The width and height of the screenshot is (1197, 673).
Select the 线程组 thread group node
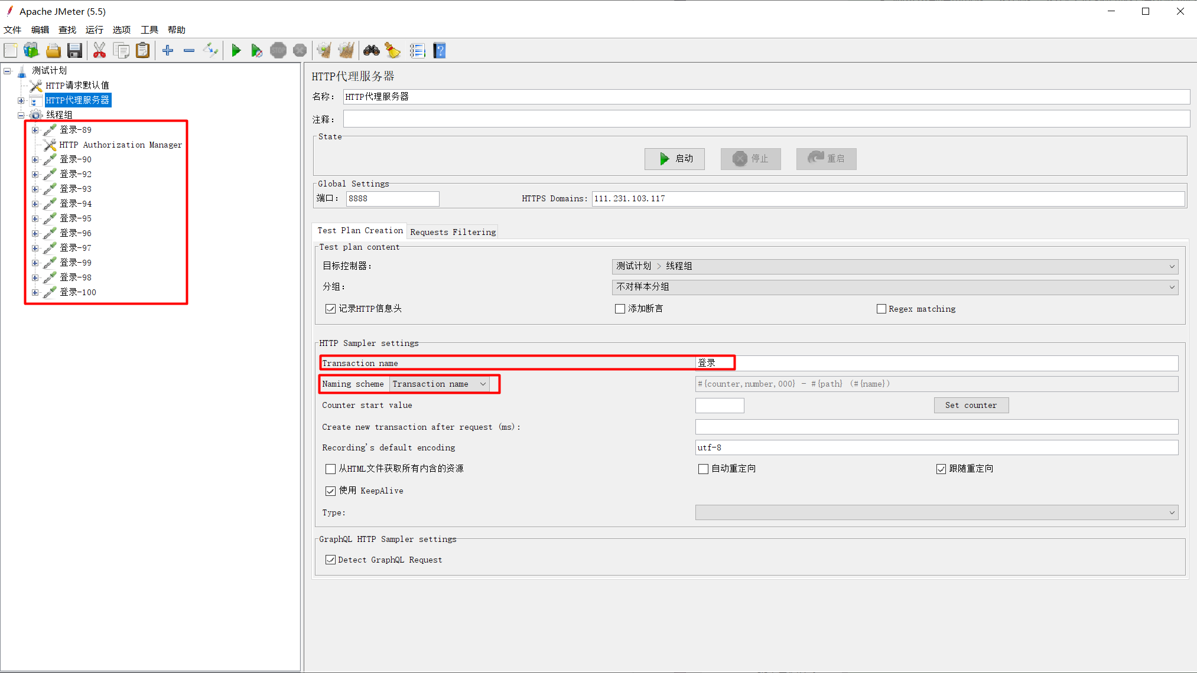[x=59, y=115]
